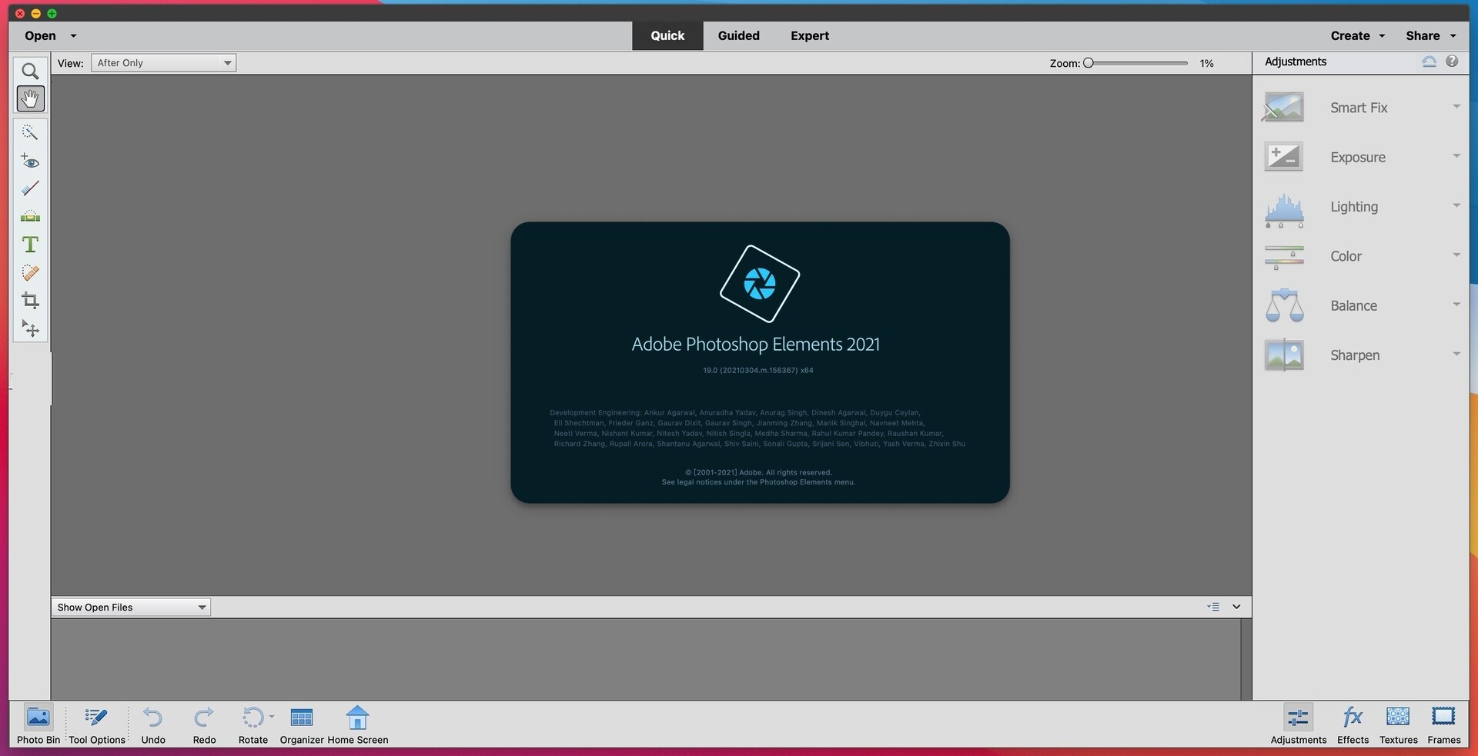Click the Smart Fix label
The height and width of the screenshot is (756, 1478).
coord(1359,108)
